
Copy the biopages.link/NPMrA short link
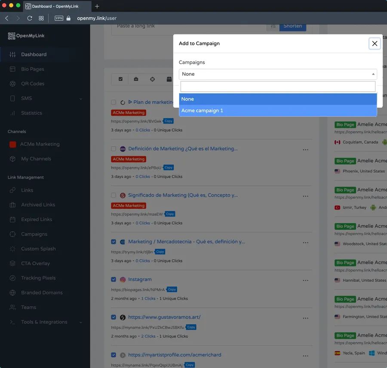click(x=172, y=290)
